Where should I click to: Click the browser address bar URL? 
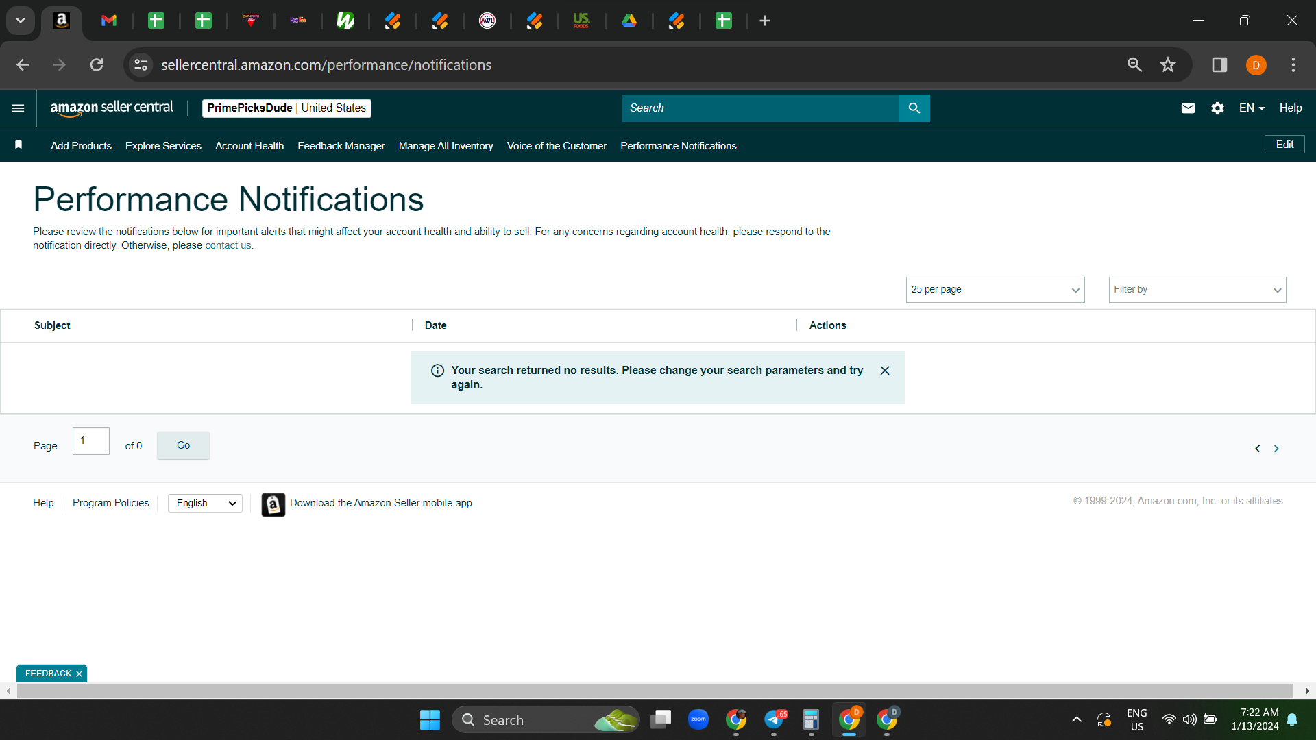(326, 65)
